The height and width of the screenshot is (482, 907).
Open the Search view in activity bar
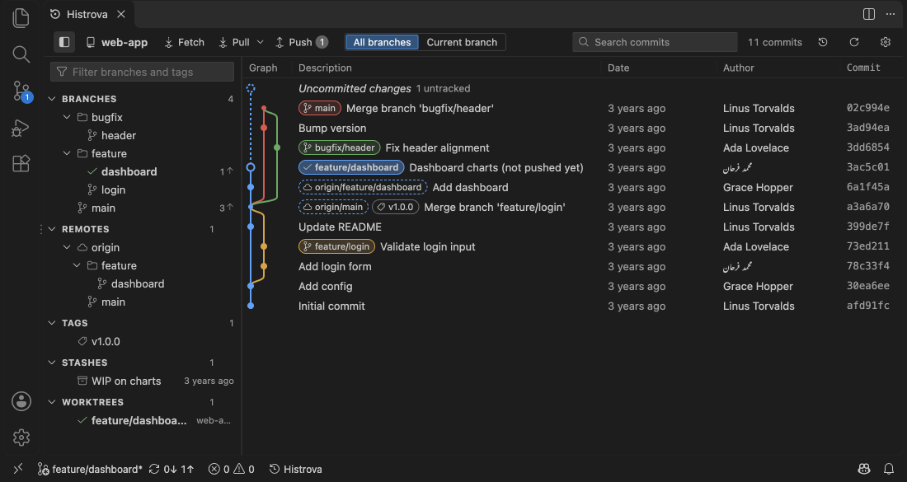(x=21, y=54)
